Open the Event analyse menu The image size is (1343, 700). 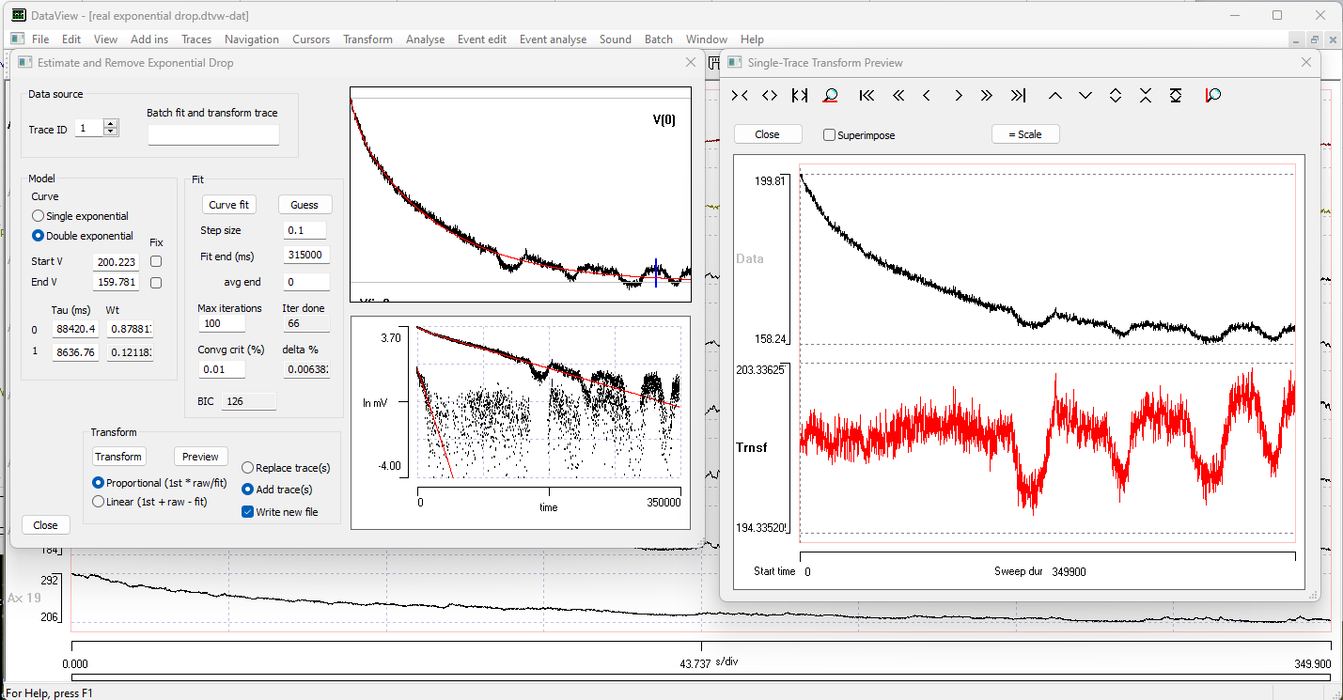coord(553,39)
